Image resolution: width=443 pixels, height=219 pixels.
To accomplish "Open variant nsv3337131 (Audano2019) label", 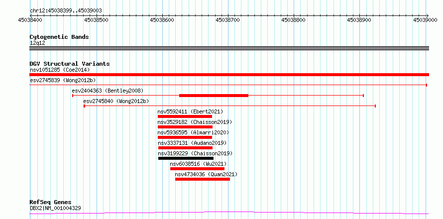I will click(x=192, y=143).
